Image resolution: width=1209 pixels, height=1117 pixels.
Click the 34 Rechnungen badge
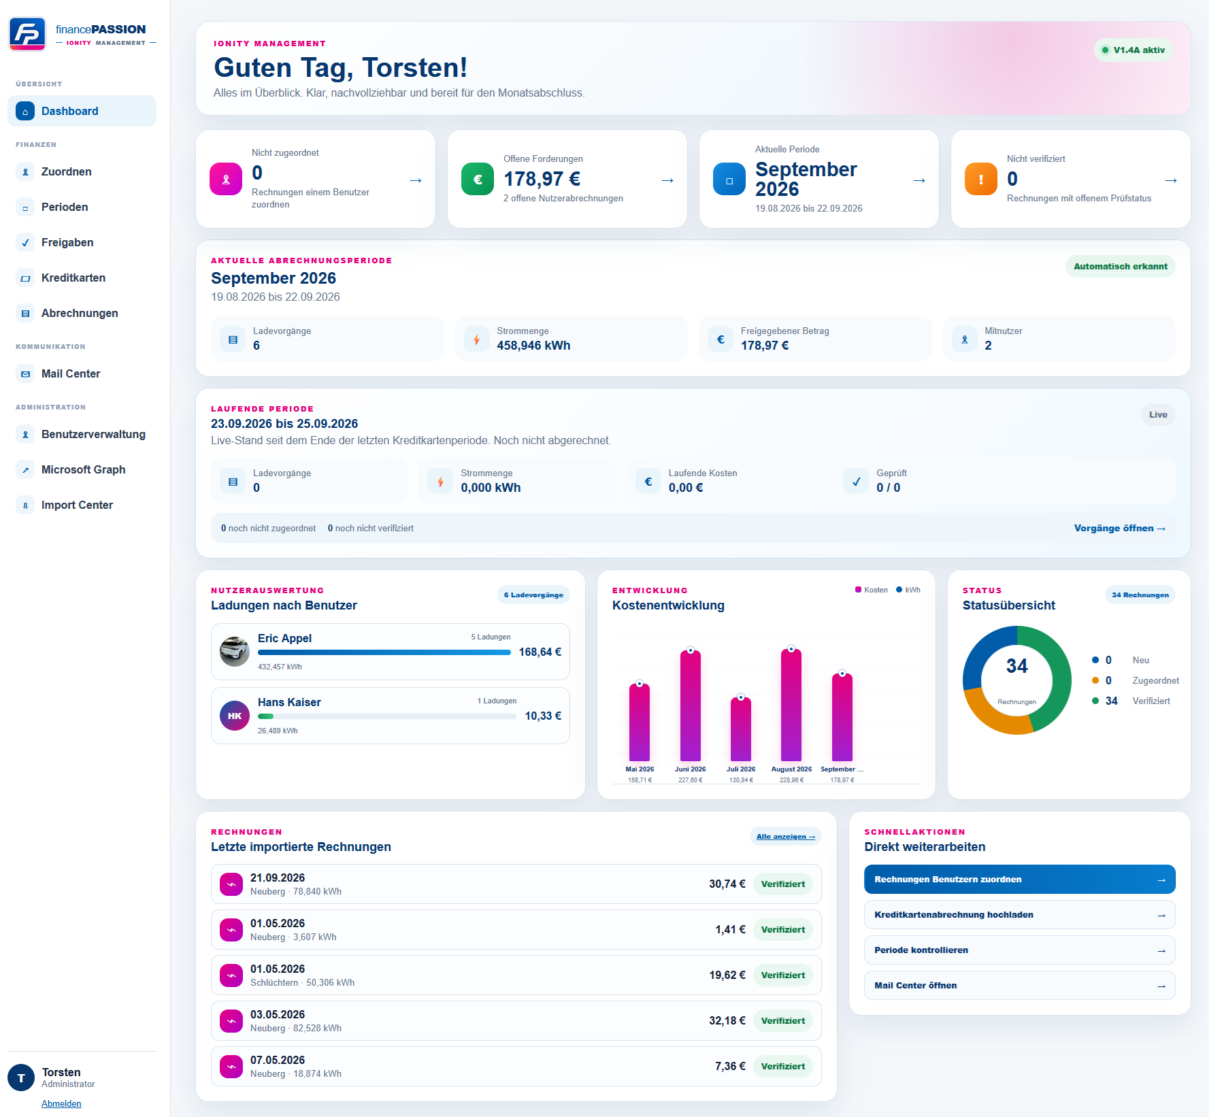pyautogui.click(x=1140, y=595)
